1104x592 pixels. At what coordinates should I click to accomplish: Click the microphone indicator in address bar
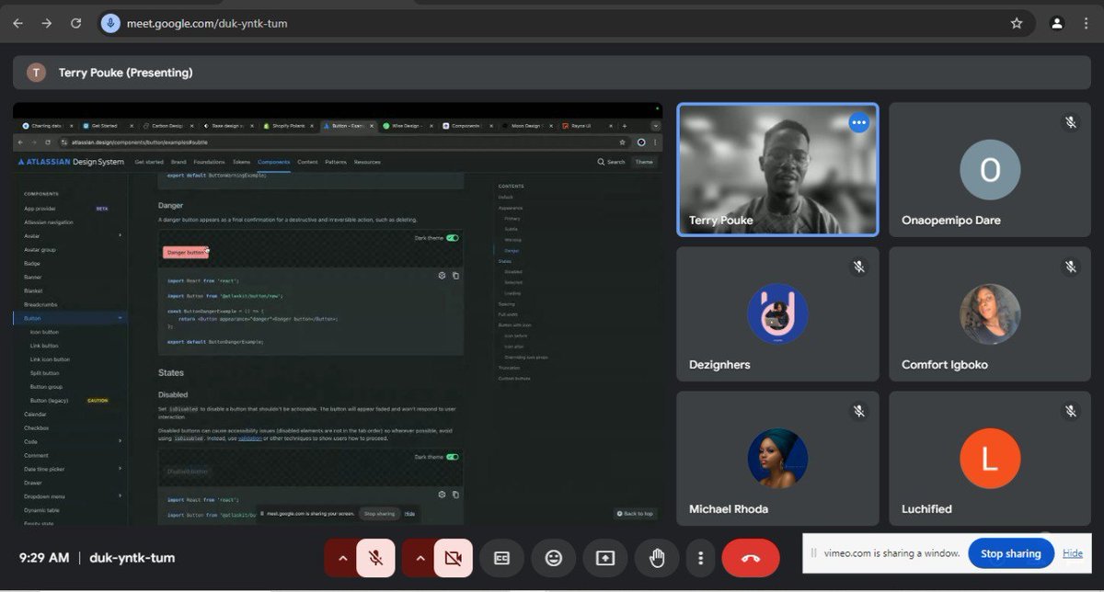(111, 23)
